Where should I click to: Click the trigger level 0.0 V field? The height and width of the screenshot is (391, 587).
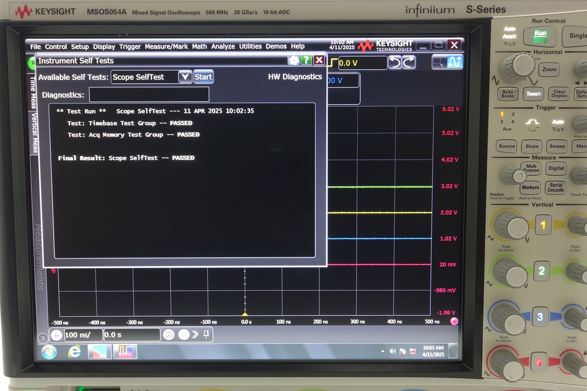point(363,63)
